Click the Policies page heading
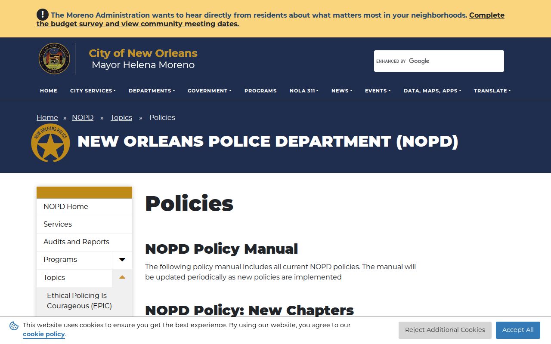The height and width of the screenshot is (344, 551). point(189,203)
